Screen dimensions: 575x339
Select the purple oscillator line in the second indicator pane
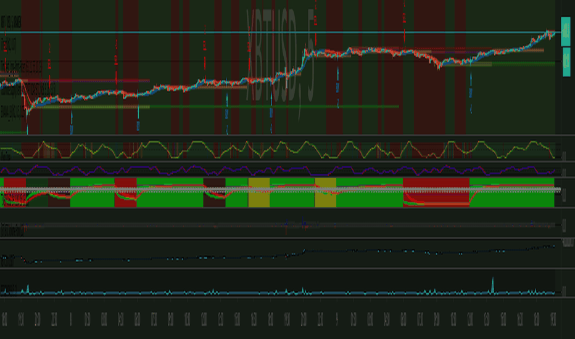(x=277, y=170)
